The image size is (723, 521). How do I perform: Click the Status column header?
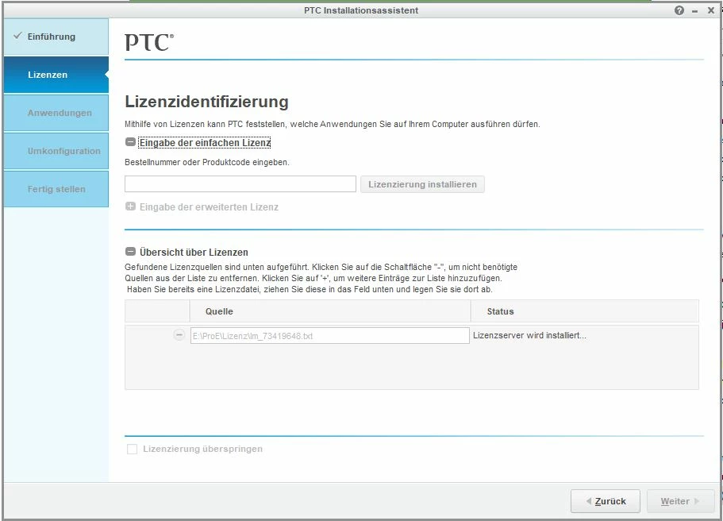click(x=585, y=311)
